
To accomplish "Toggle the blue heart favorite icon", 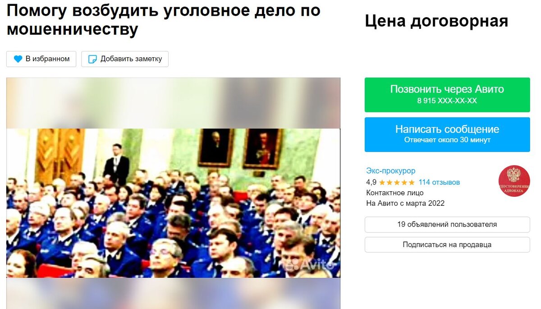I will 18,59.
